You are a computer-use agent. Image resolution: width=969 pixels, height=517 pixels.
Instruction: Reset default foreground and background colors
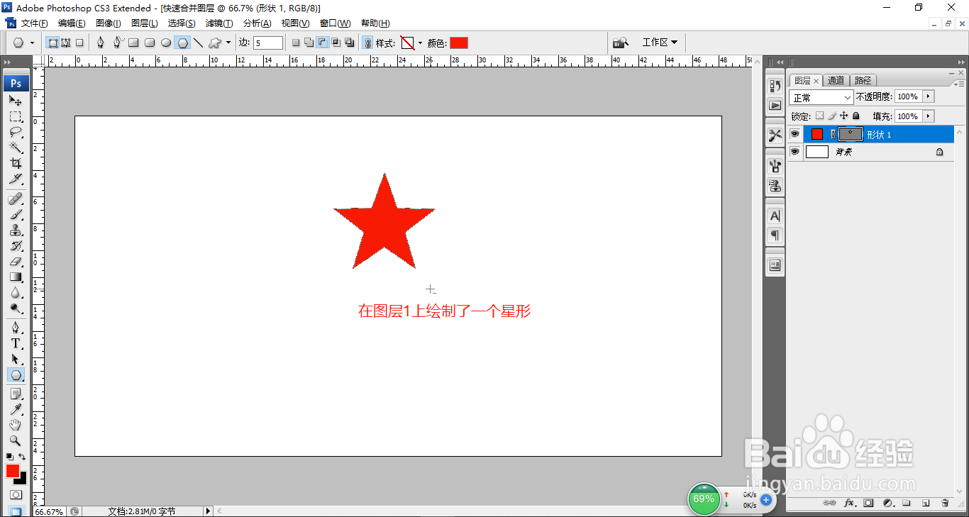tap(9, 457)
